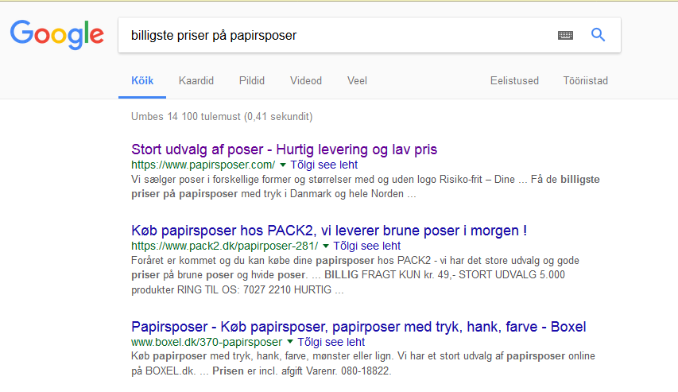Open result "Stort udvalg af poser"
The image size is (678, 392).
284,149
